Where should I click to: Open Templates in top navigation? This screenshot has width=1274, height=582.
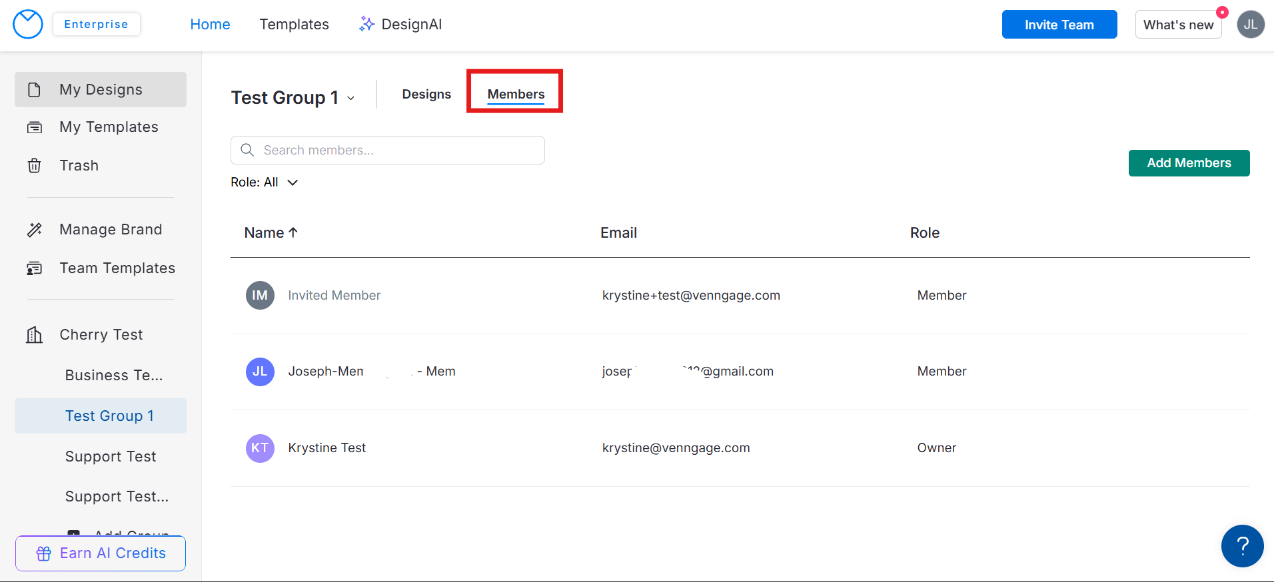pos(295,25)
